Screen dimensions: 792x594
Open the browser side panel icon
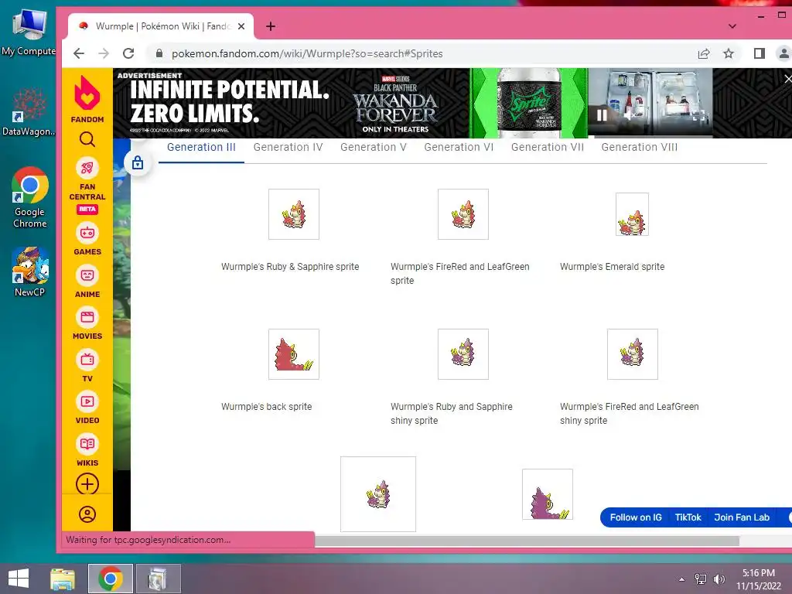click(760, 53)
